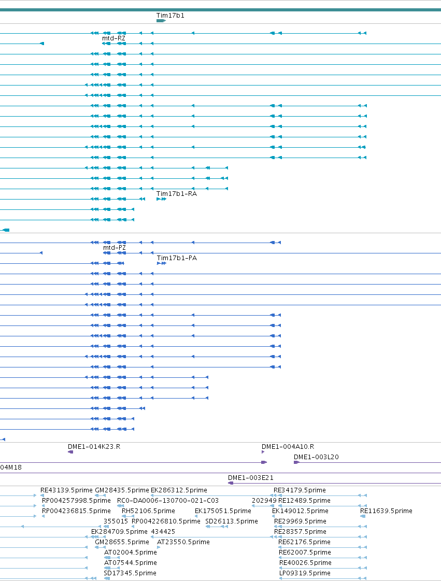Select the AT23550.5prime arrow glyph
Viewport: 441px width, 581px height.
click(159, 547)
